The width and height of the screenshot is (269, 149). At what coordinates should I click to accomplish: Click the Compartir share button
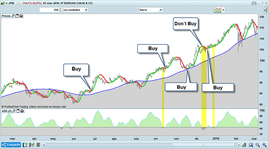tap(11, 145)
